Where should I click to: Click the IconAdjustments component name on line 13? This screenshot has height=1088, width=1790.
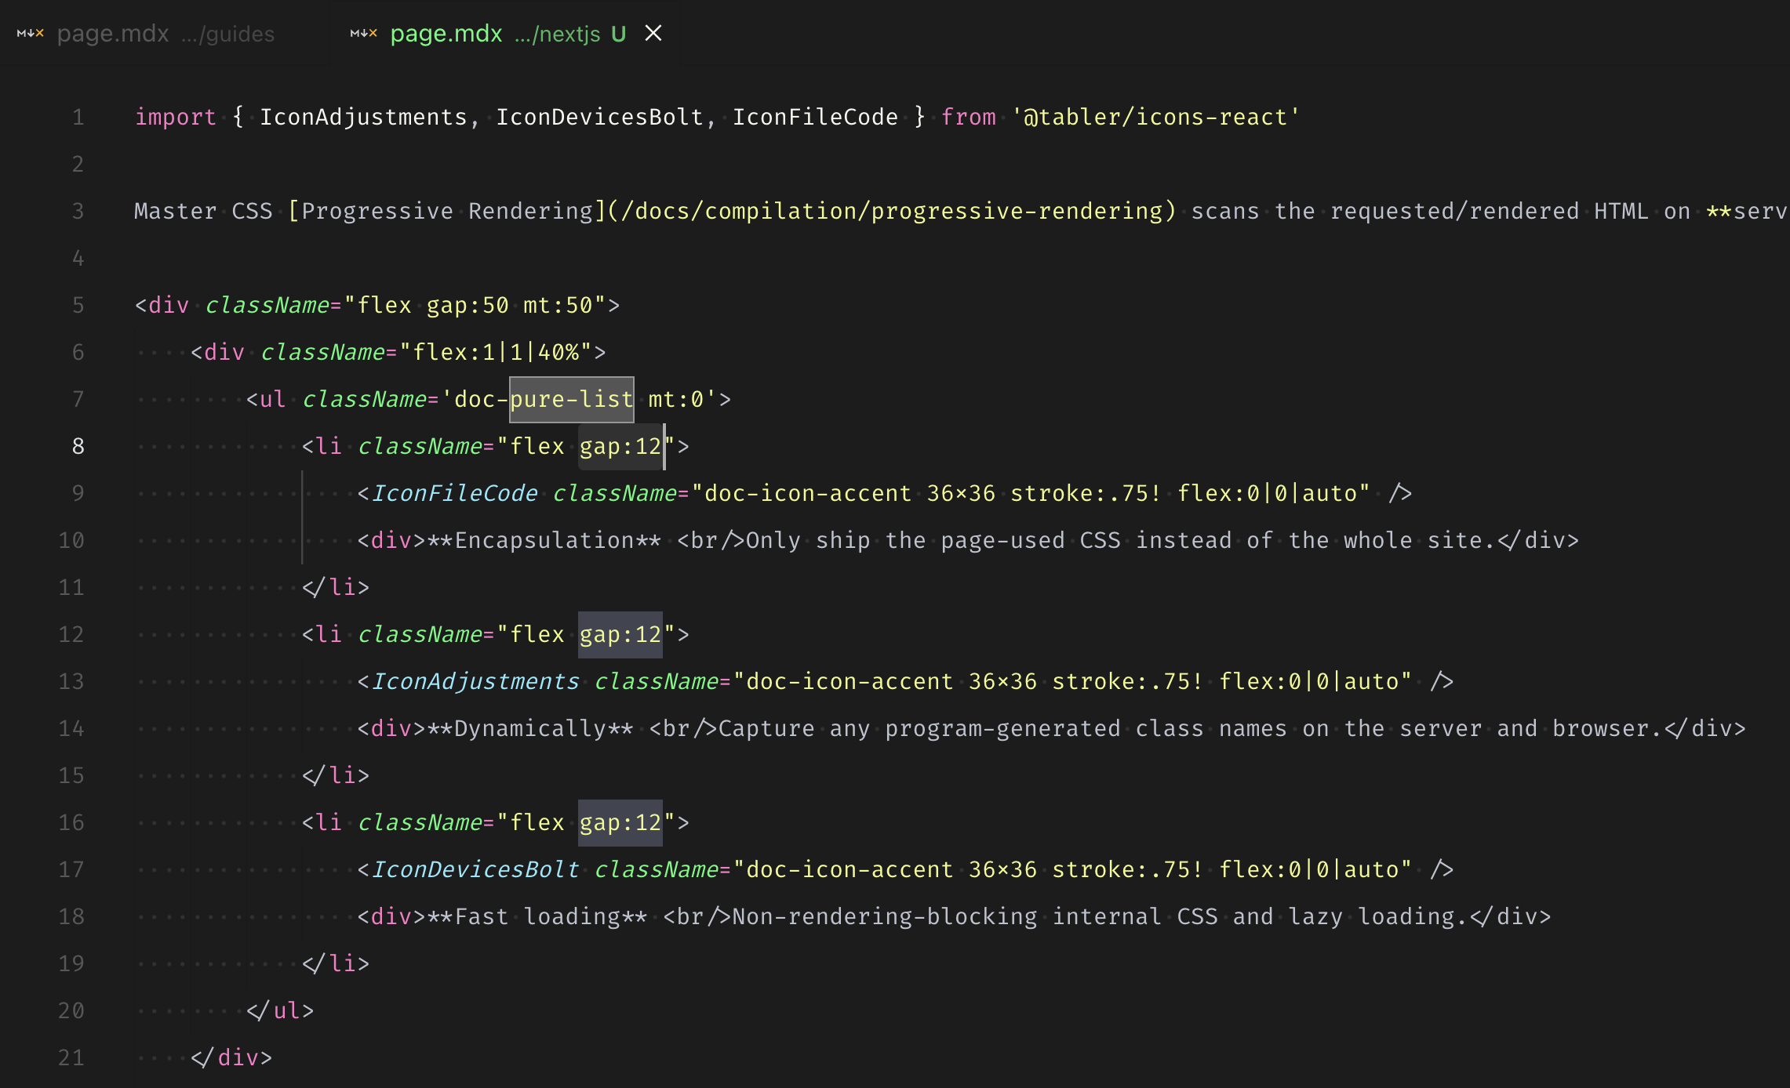(x=475, y=680)
